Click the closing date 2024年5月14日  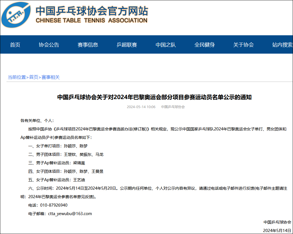[x=277, y=231]
